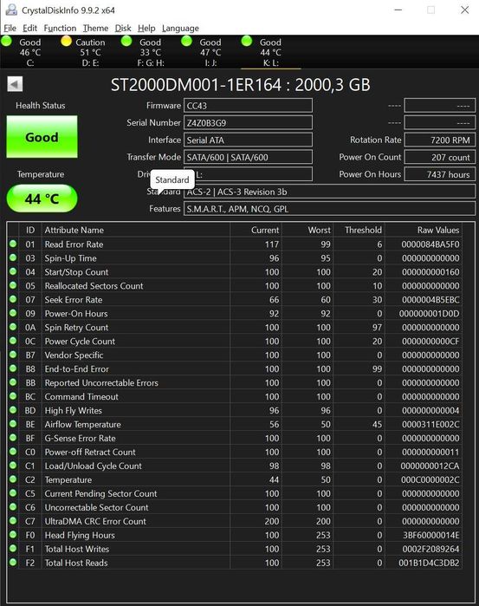479x606 pixels.
Task: Click the Standard field ACS-2 | ACS-3
Action: (x=329, y=192)
